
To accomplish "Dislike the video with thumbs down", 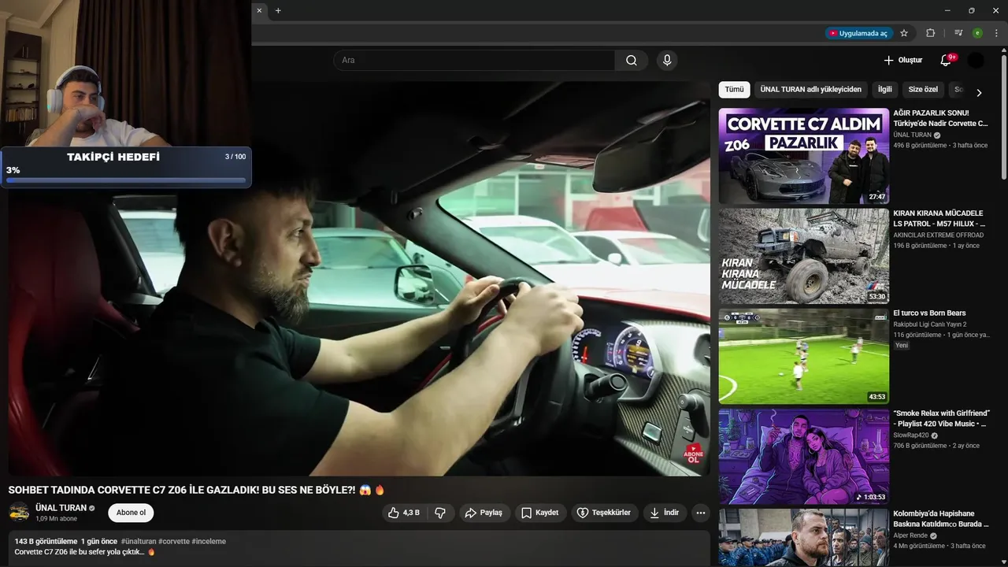I will click(x=440, y=513).
